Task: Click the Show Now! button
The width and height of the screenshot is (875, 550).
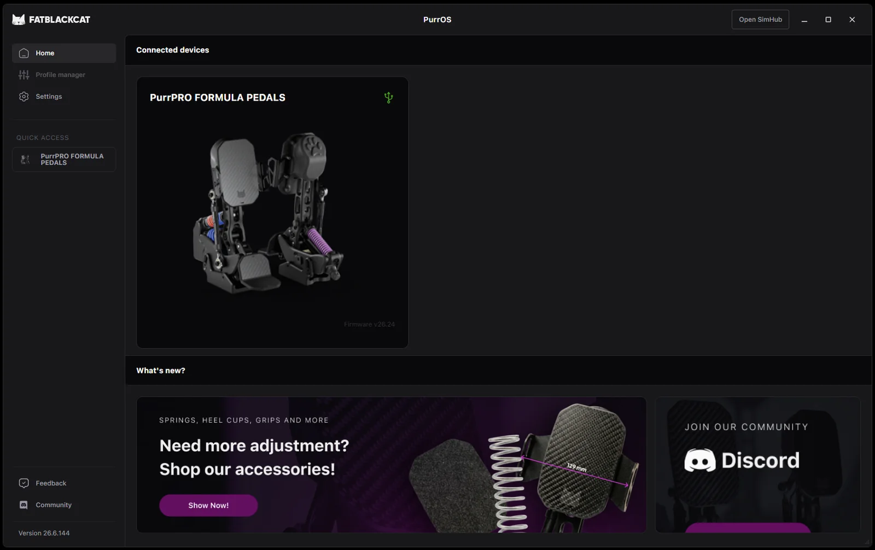Action: click(x=208, y=505)
